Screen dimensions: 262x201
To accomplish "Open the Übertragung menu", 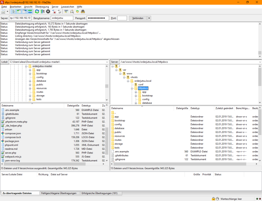I will (42, 7).
